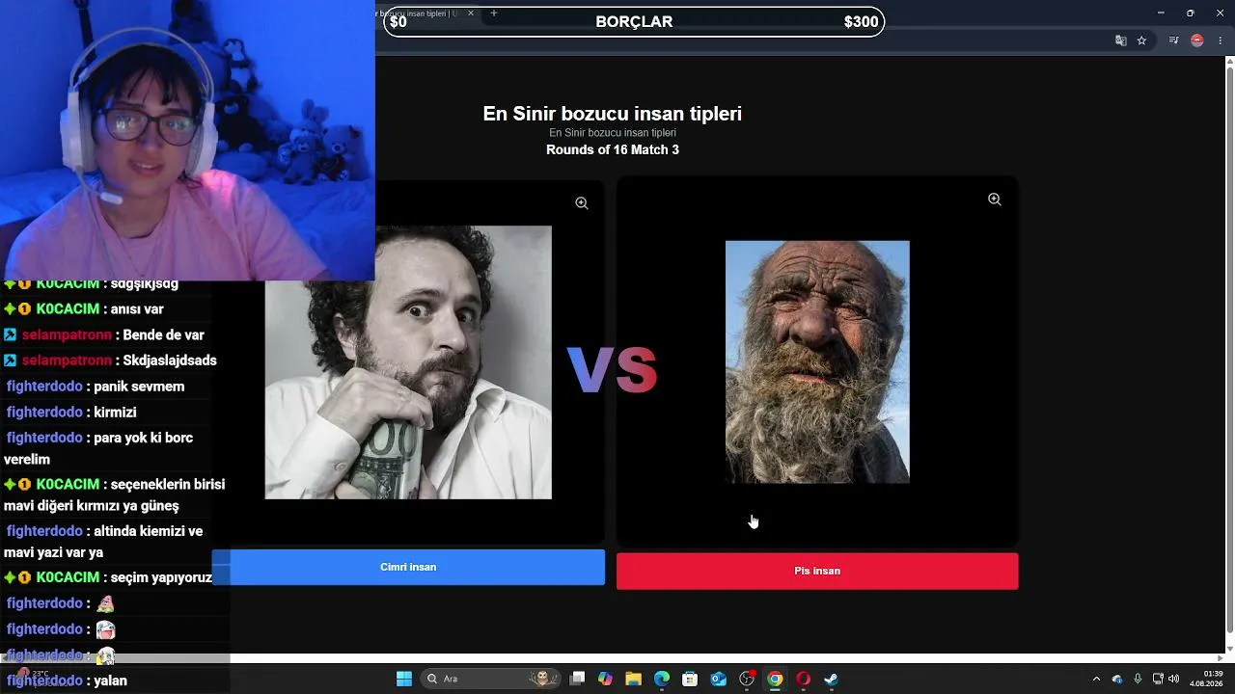1235x694 pixels.
Task: Open the Chrome three-dot menu
Action: (1220, 40)
